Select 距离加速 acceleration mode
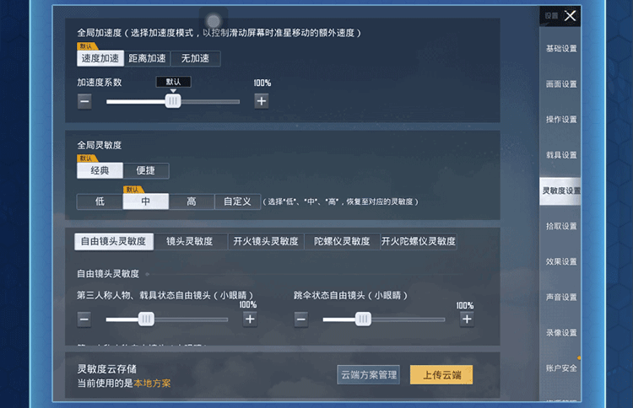 pos(147,58)
